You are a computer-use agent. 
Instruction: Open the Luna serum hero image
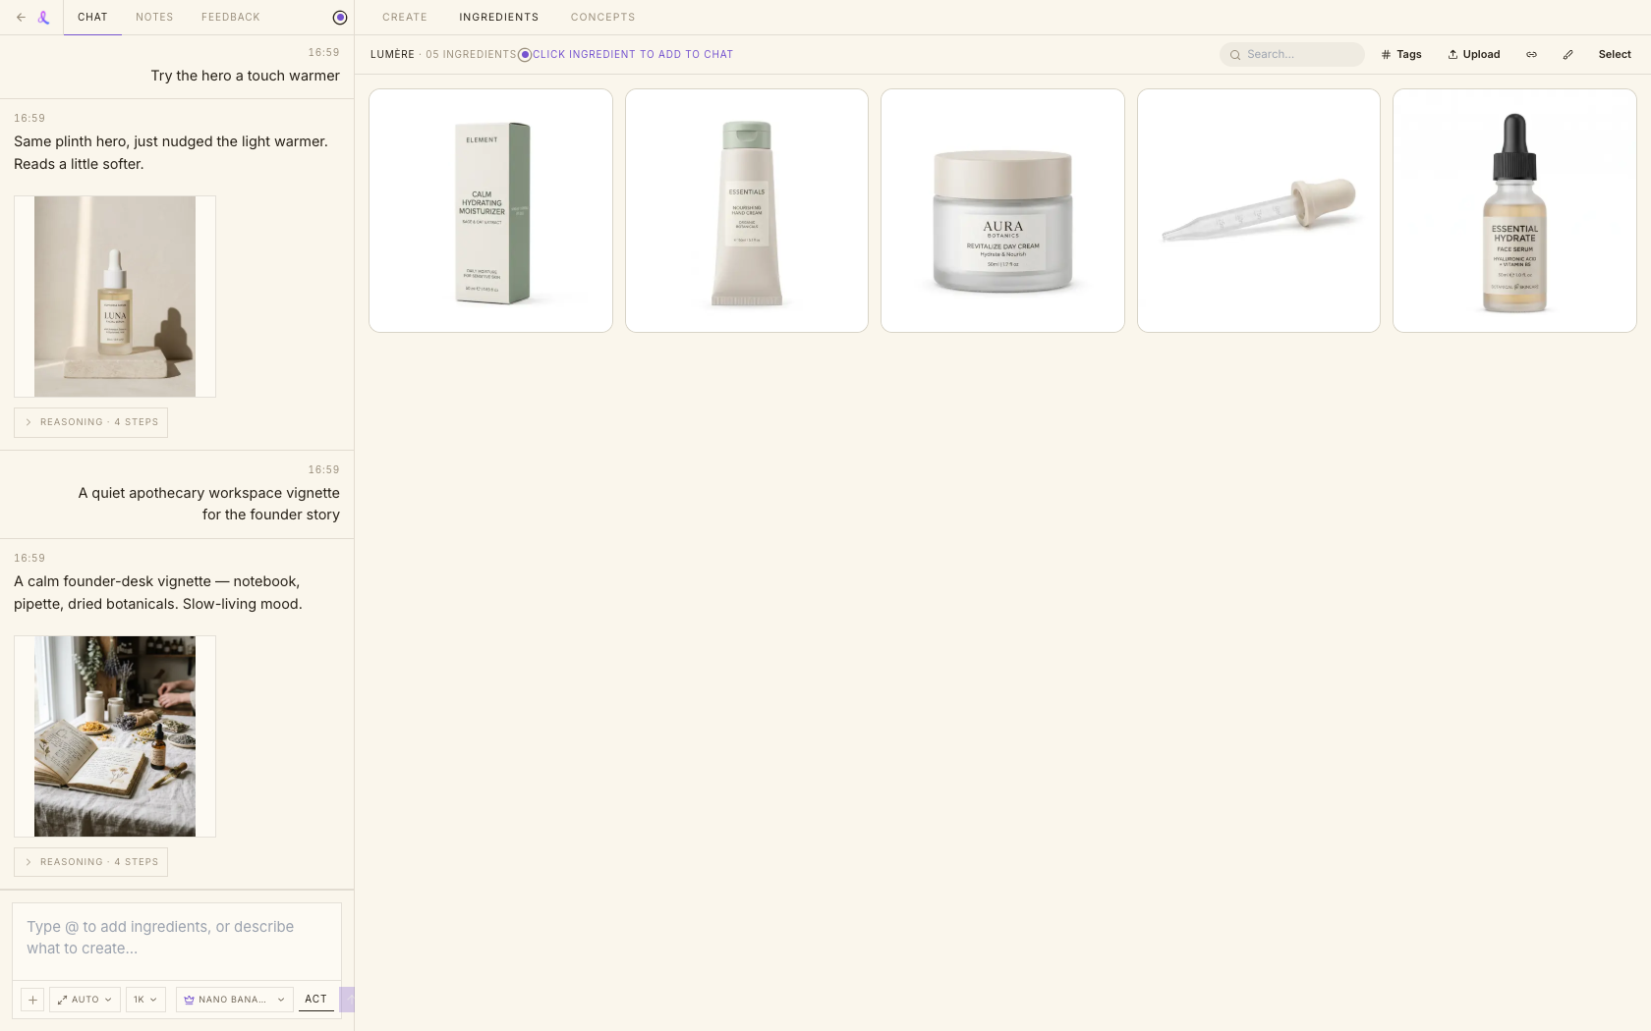click(115, 297)
